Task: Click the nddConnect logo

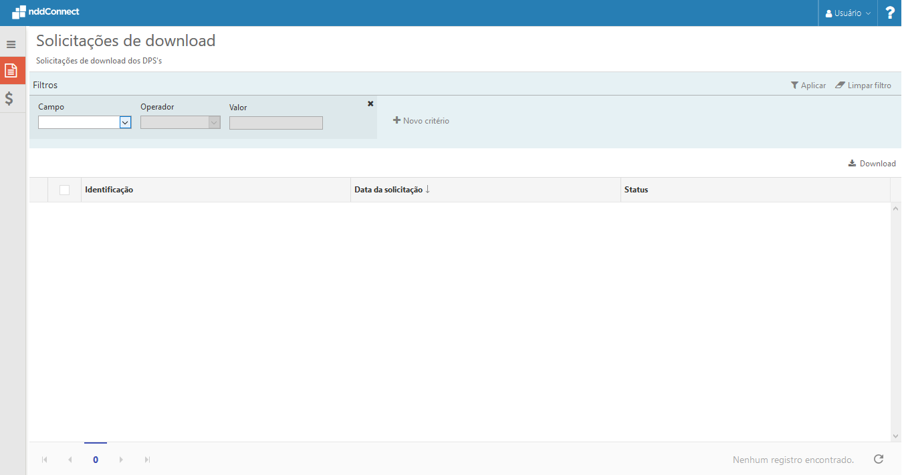Action: click(x=45, y=12)
